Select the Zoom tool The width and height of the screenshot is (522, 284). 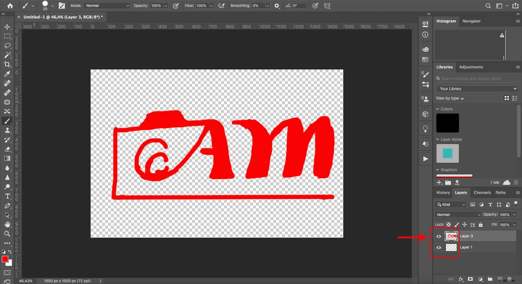tap(7, 234)
